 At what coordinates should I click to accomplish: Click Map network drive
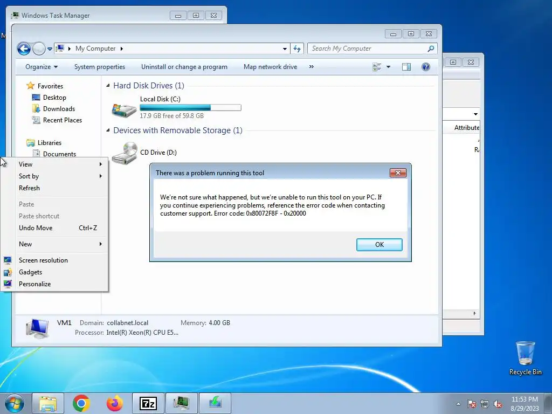point(271,67)
